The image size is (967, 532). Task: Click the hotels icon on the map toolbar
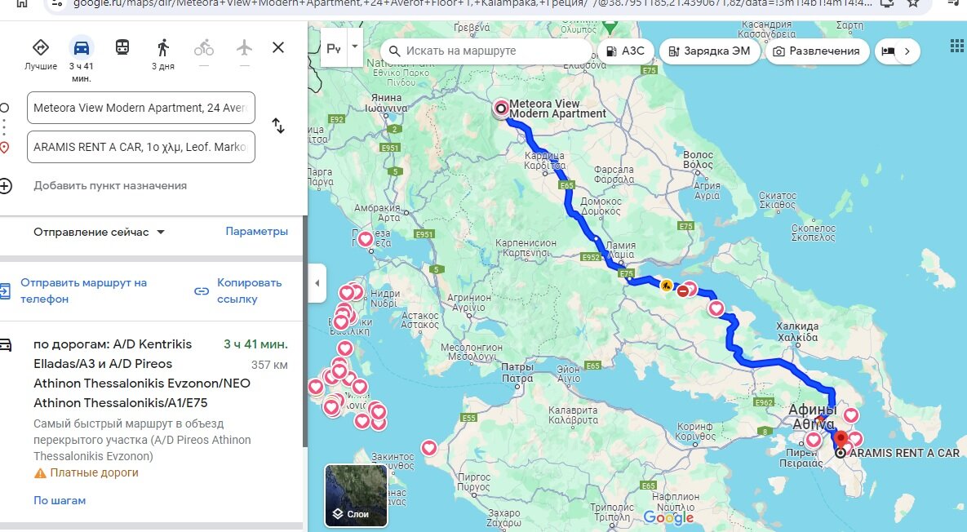click(x=887, y=51)
